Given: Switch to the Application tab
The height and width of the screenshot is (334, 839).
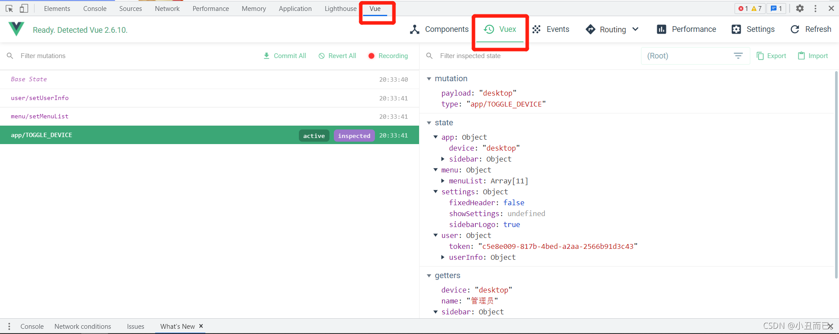Looking at the screenshot, I should point(295,9).
